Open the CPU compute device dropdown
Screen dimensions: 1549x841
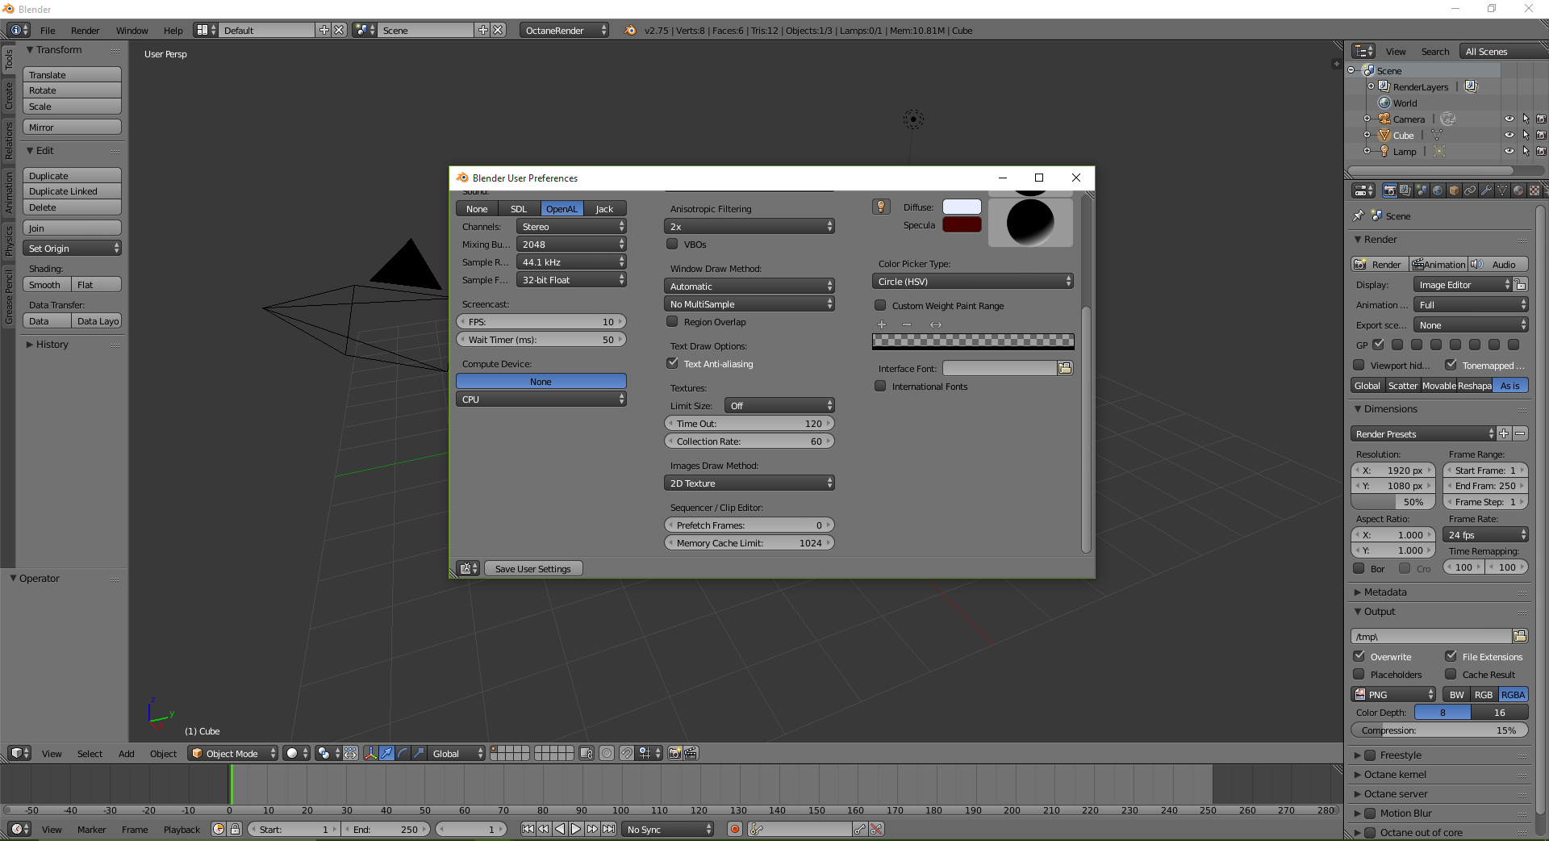[x=541, y=400]
